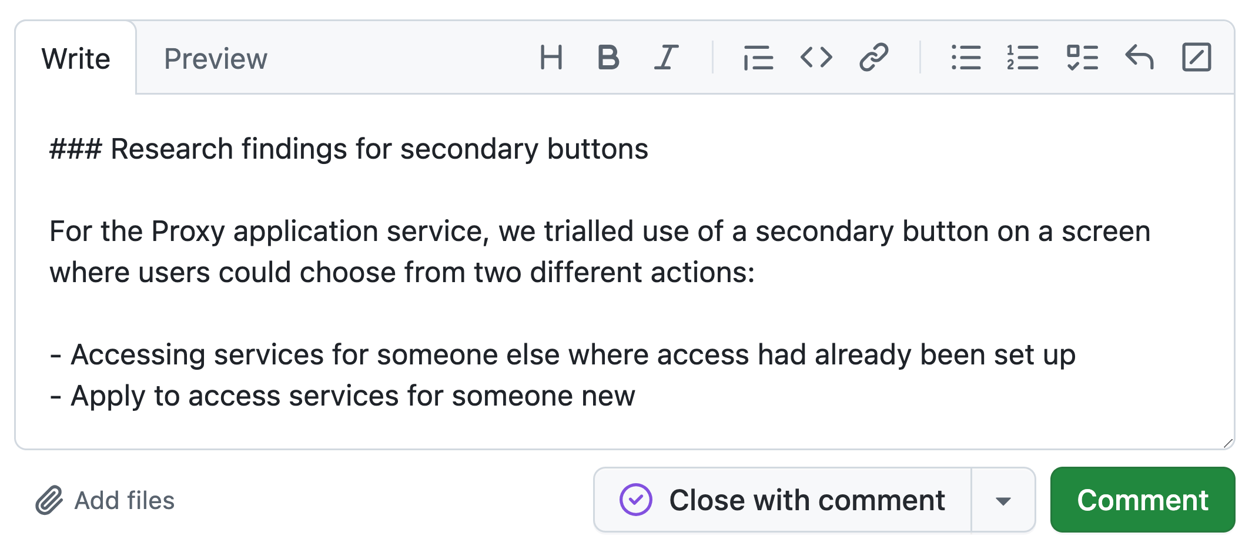This screenshot has height=549, width=1252.
Task: Insert a blockquote
Action: pyautogui.click(x=758, y=58)
